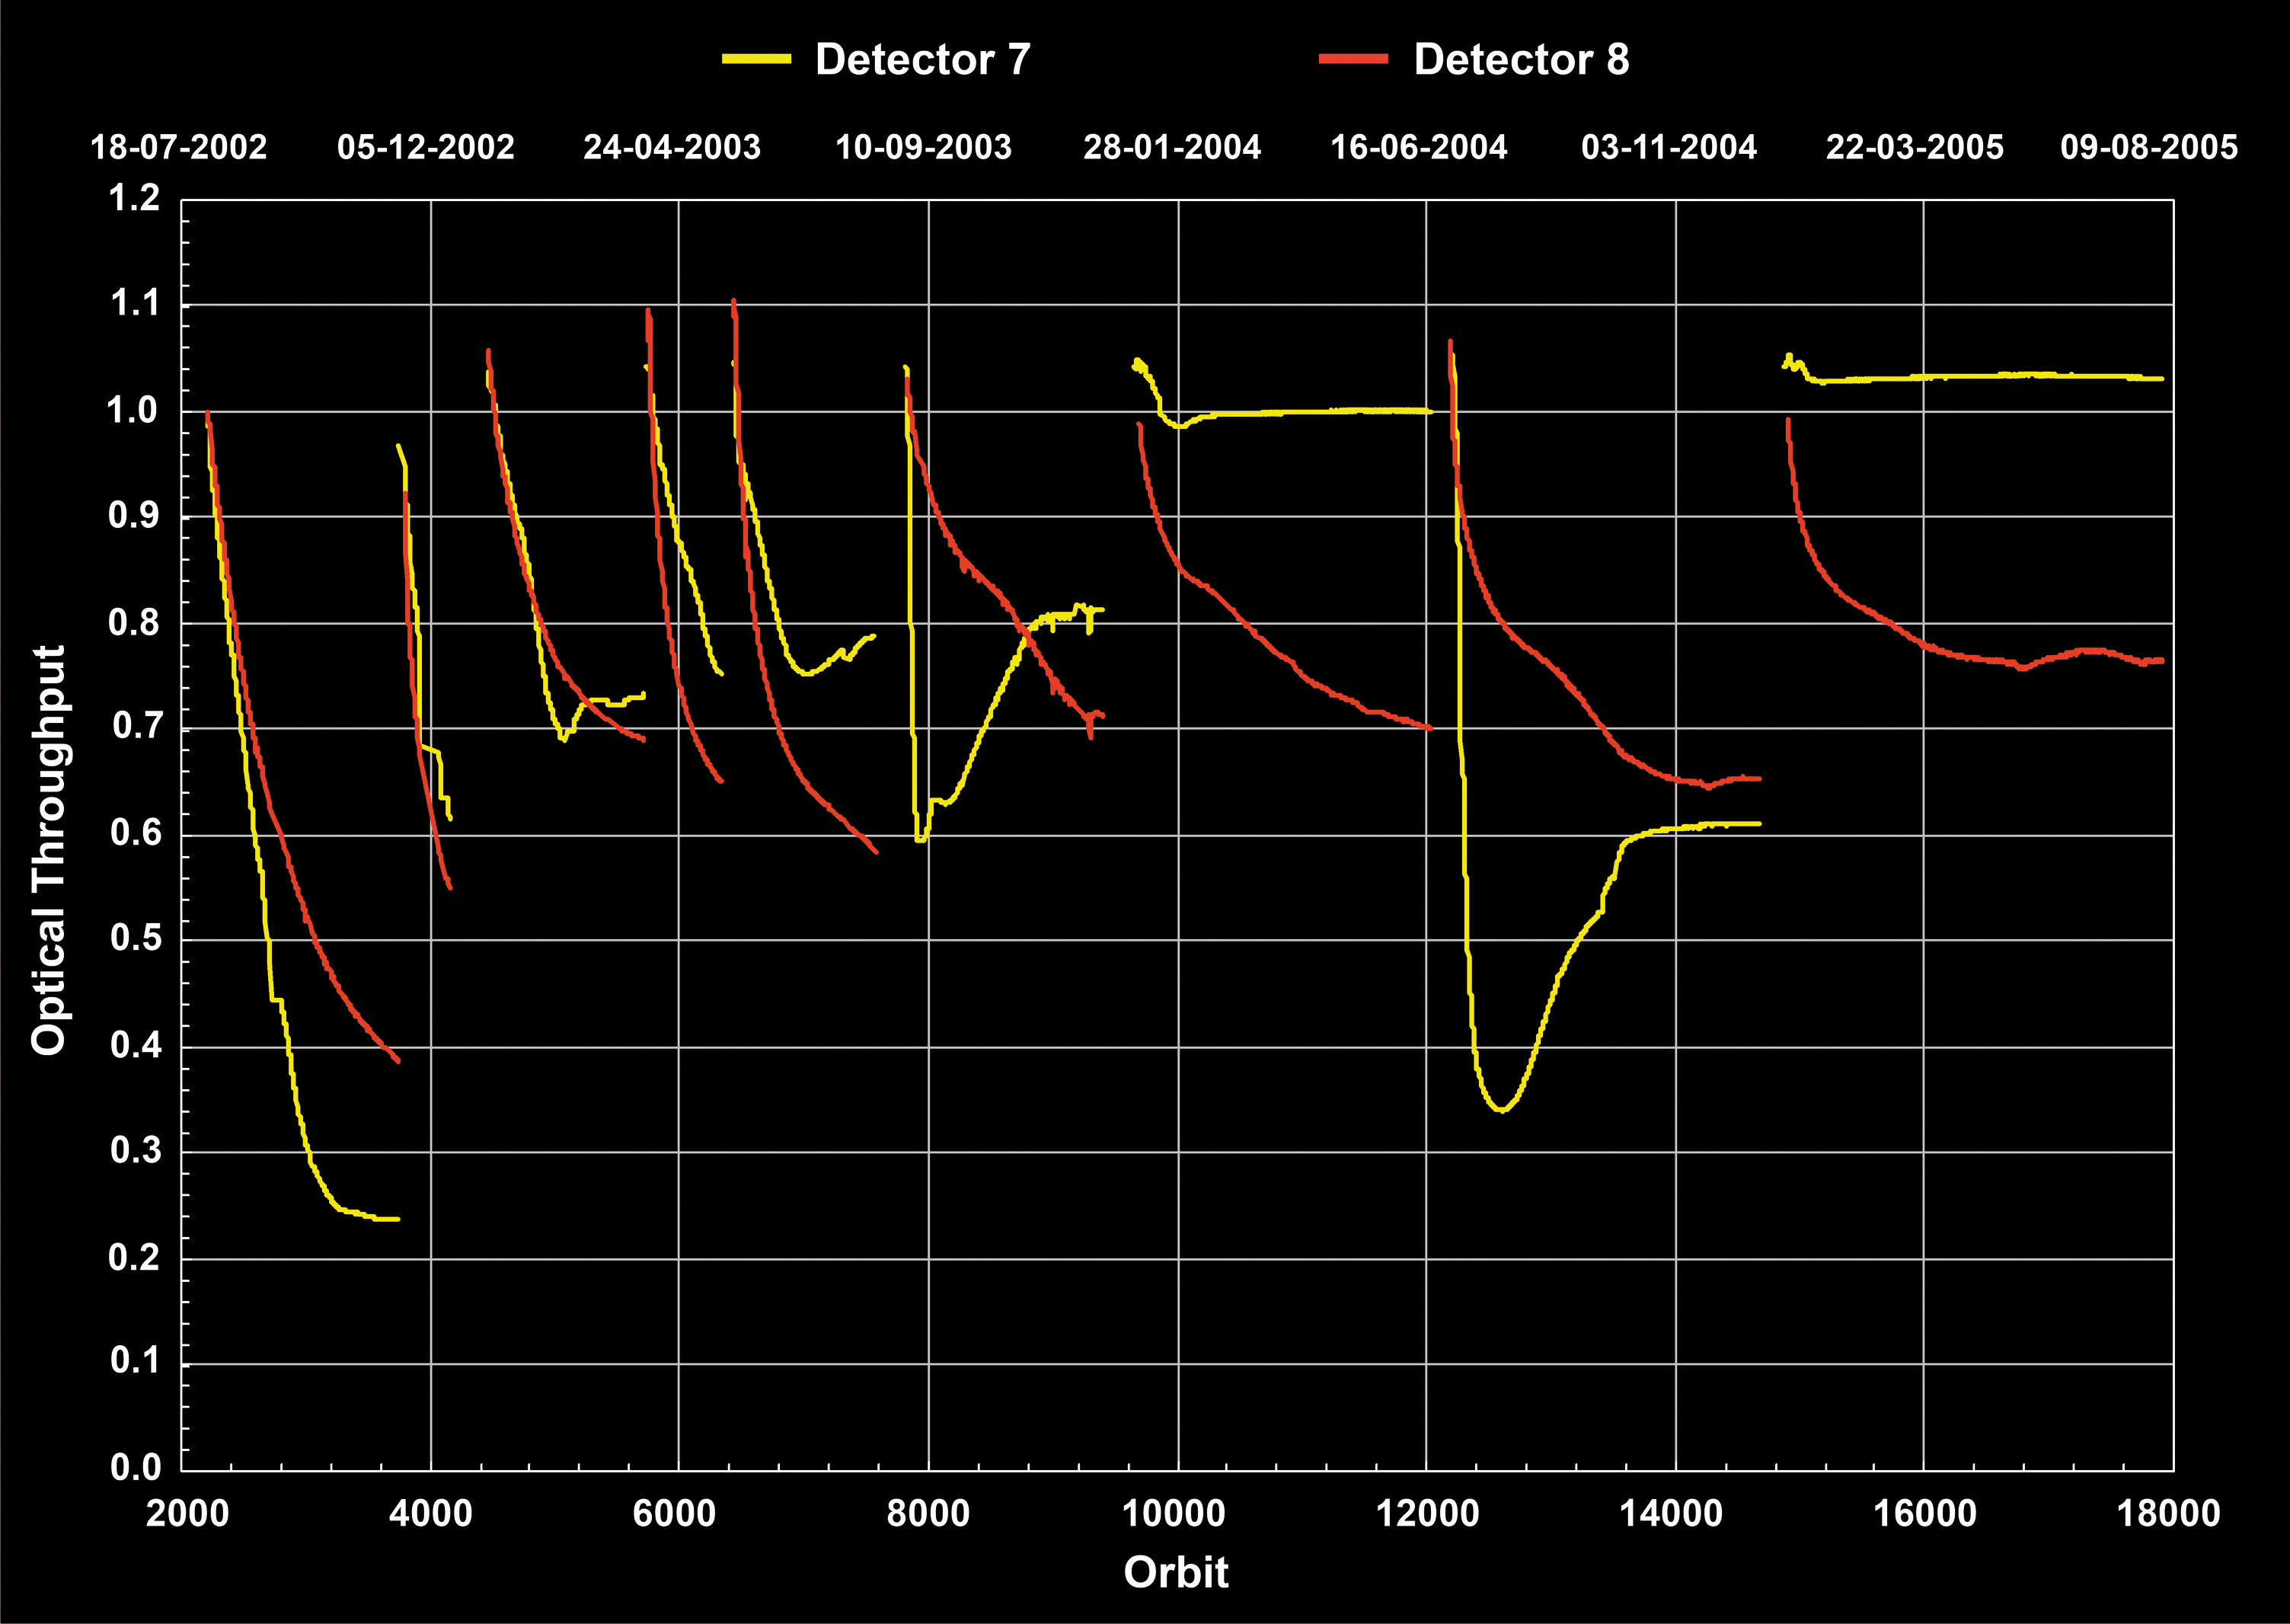Click the 09-08-2005 date label
This screenshot has height=1624, width=2290.
point(2149,148)
